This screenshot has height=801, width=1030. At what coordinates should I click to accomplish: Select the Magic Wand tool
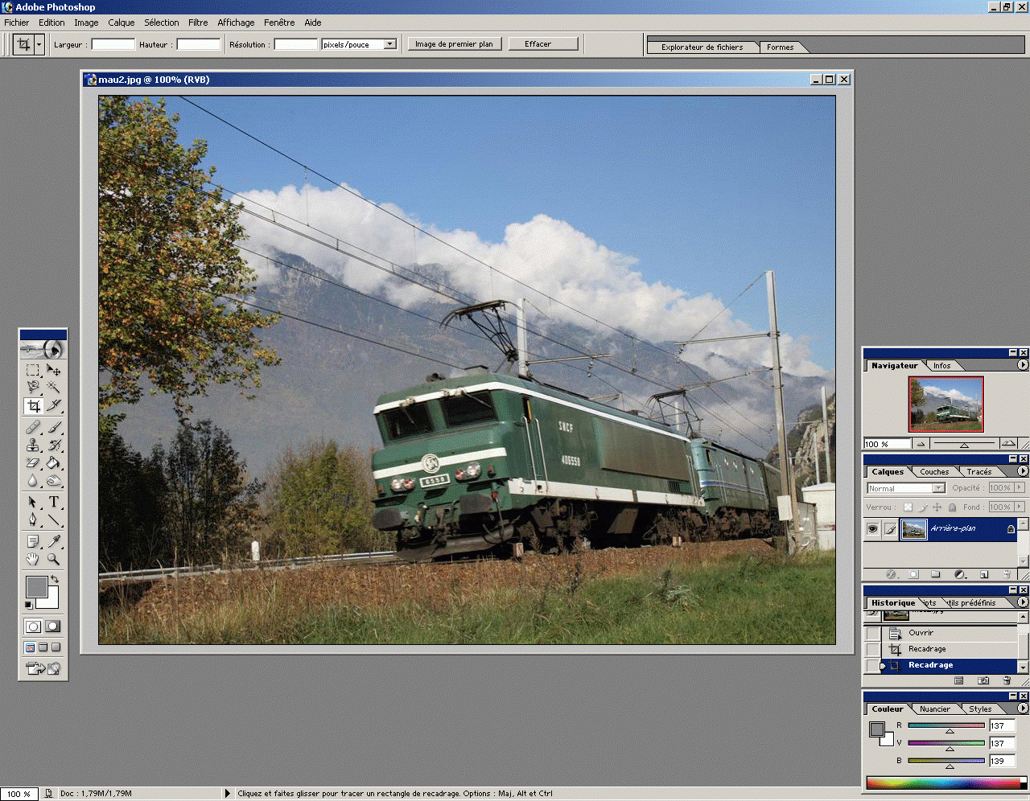coord(53,388)
